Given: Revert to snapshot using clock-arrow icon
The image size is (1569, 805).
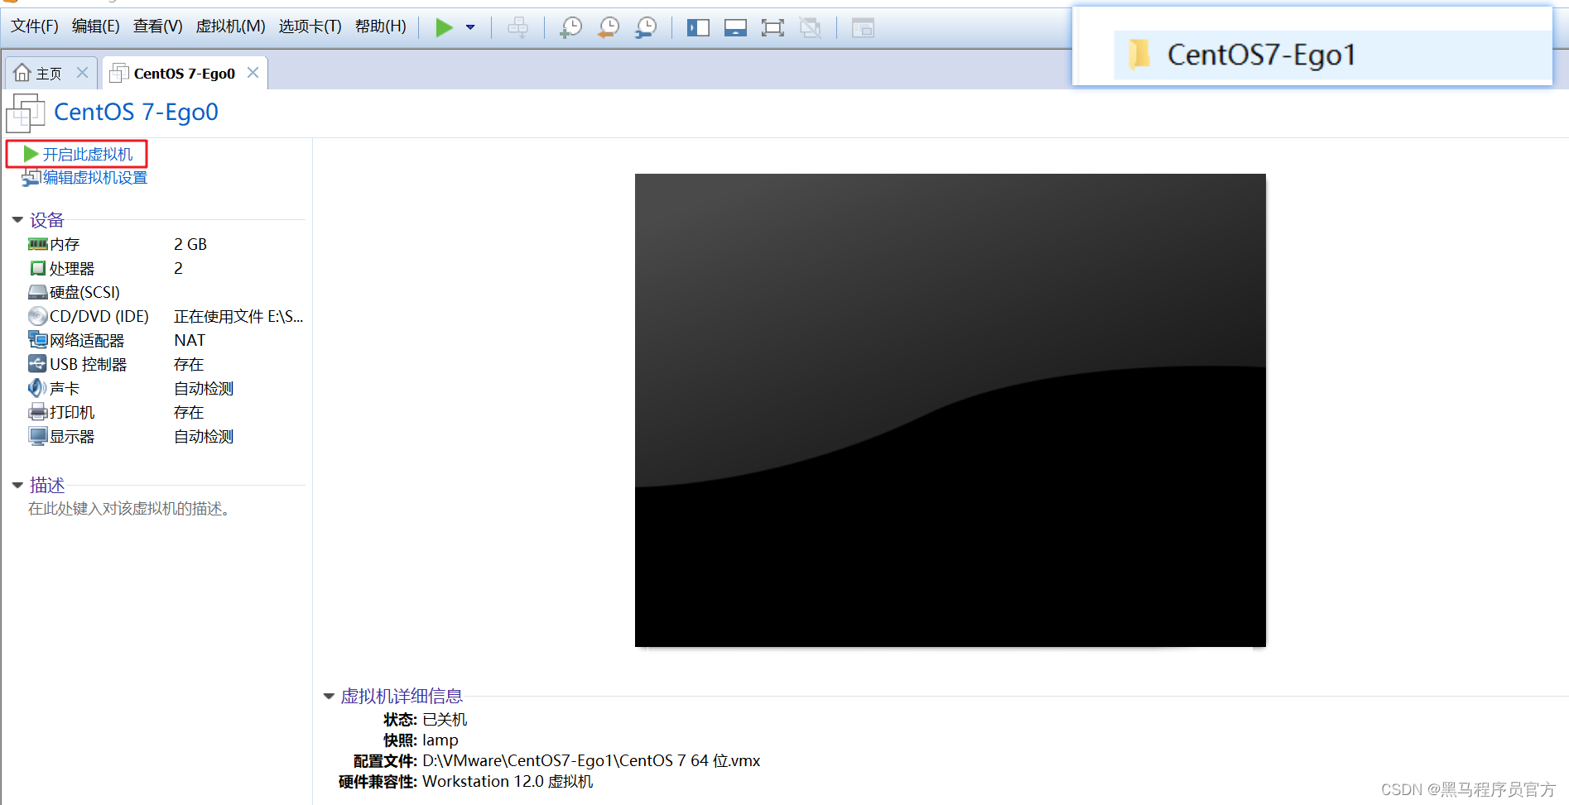Looking at the screenshot, I should [x=609, y=27].
